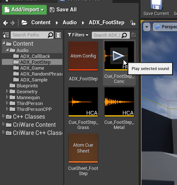This screenshot has width=177, height=185.
Task: Click the asset search magnifier icon
Action: click(124, 35)
